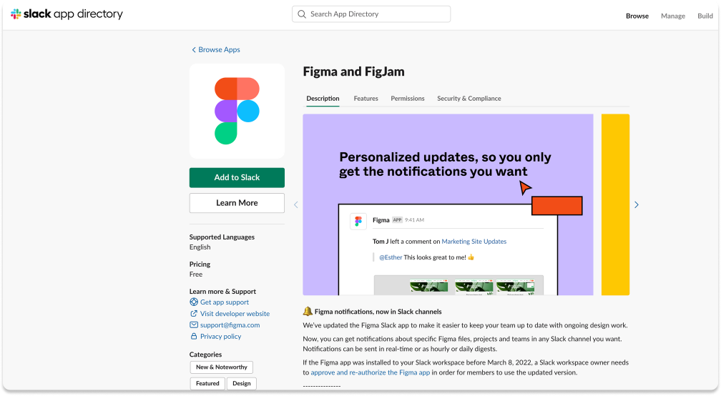721x396 pixels.
Task: Click the Get app support lifebuoy icon
Action: click(x=194, y=302)
